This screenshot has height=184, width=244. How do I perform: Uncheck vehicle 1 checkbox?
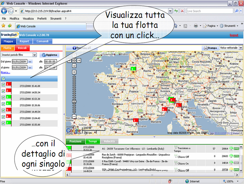point(3,85)
